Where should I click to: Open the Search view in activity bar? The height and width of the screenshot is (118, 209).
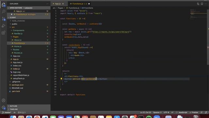[4, 11]
